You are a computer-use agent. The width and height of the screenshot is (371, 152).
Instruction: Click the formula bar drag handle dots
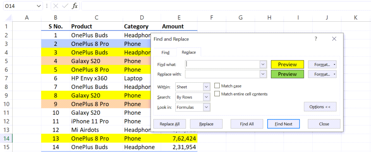47,6
